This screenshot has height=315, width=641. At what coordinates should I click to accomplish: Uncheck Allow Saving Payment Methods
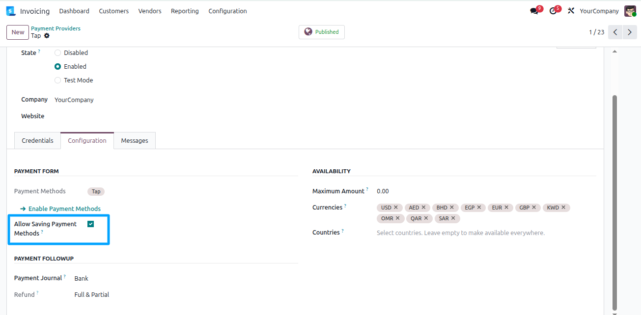pyautogui.click(x=90, y=223)
